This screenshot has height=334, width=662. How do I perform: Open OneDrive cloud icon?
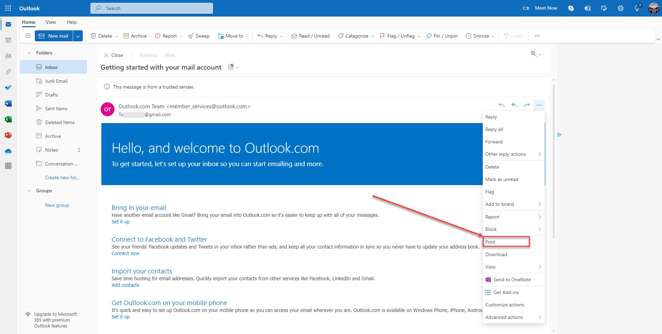coord(8,151)
